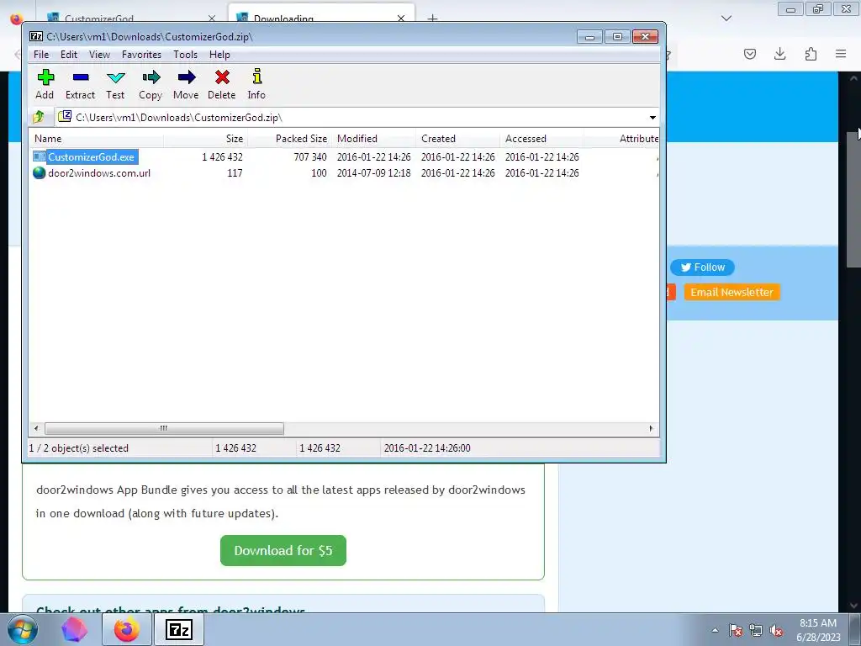Open the Edit menu
Image resolution: width=861 pixels, height=646 pixels.
pyautogui.click(x=69, y=55)
